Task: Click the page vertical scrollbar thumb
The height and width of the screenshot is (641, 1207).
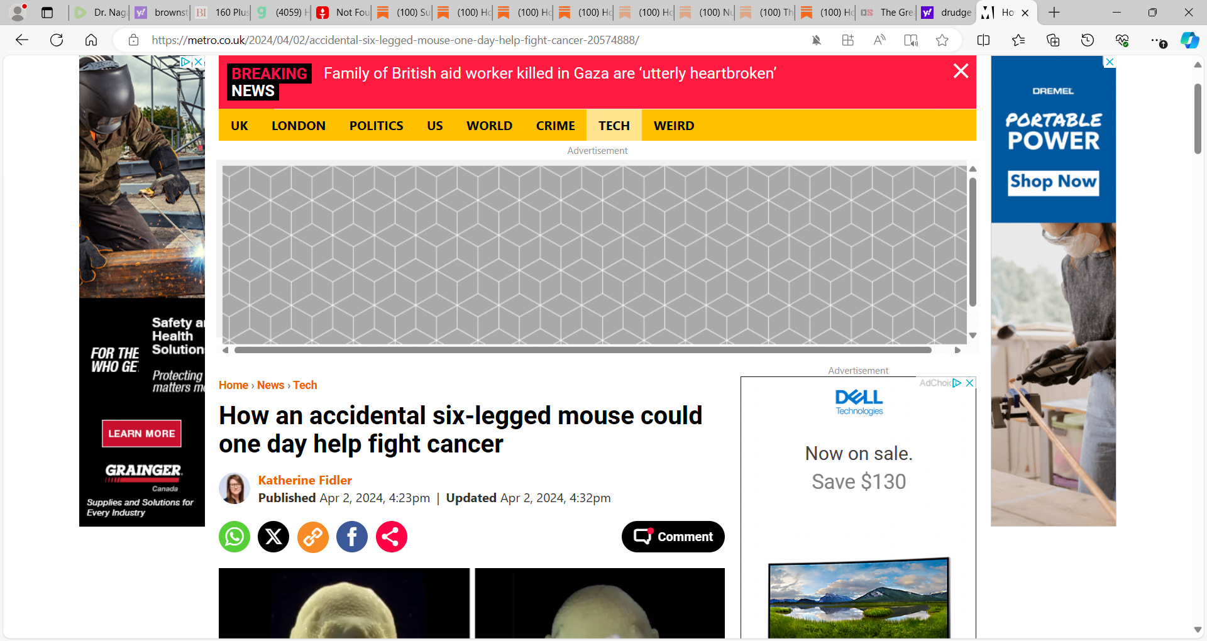Action: [x=1198, y=119]
